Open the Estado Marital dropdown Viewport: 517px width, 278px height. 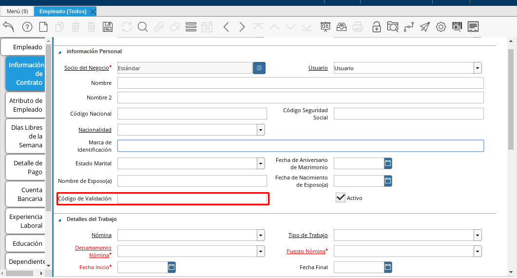[x=261, y=163]
